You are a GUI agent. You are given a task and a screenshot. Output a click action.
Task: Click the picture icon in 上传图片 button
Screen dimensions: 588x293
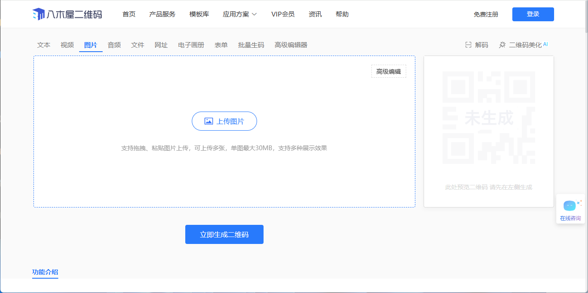coord(209,122)
